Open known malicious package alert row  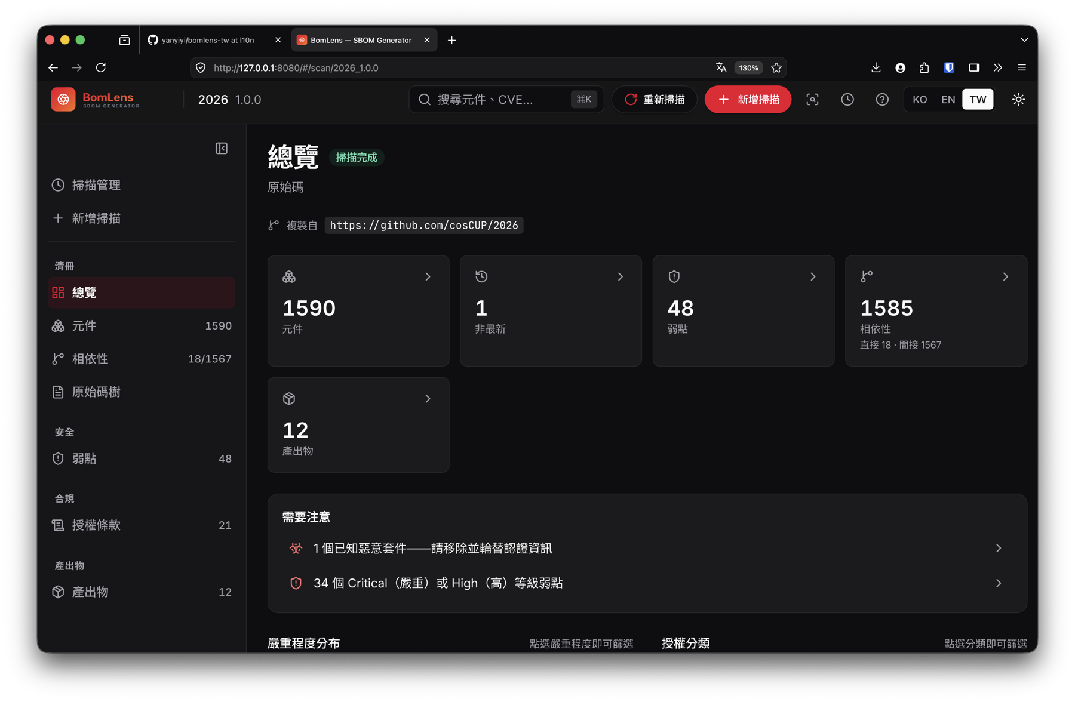pyautogui.click(x=647, y=548)
